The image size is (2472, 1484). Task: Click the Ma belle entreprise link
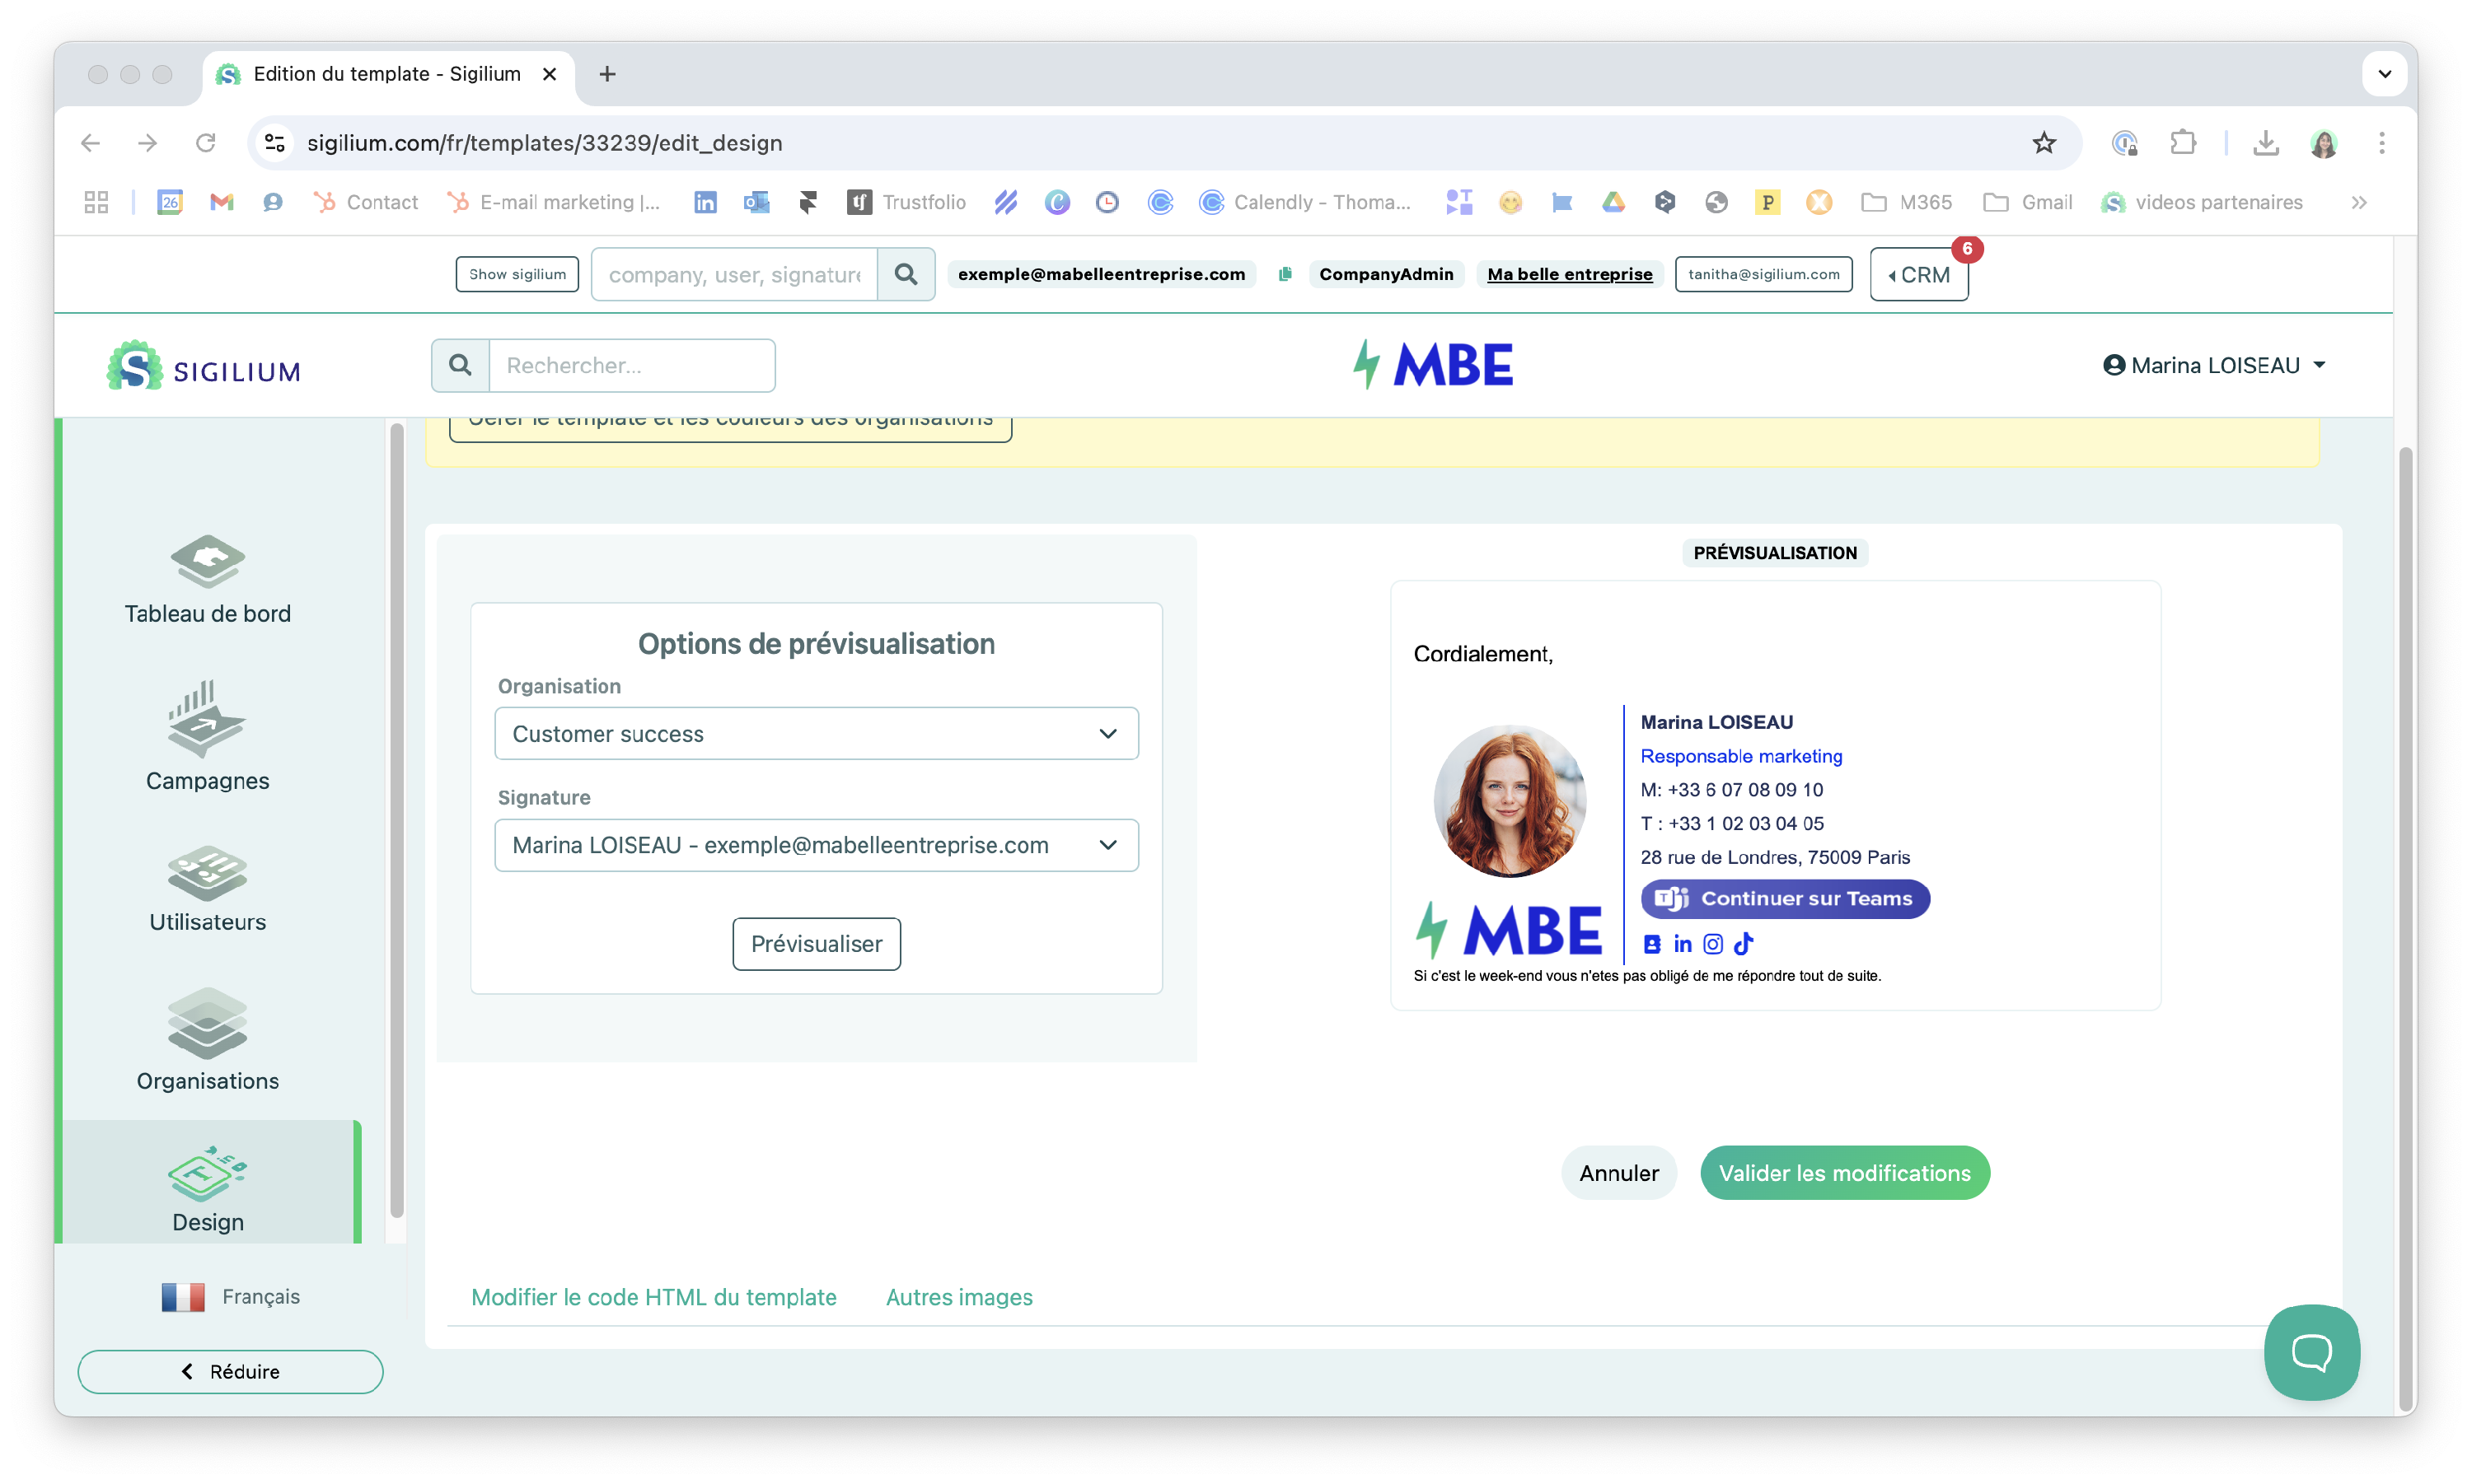coord(1569,274)
